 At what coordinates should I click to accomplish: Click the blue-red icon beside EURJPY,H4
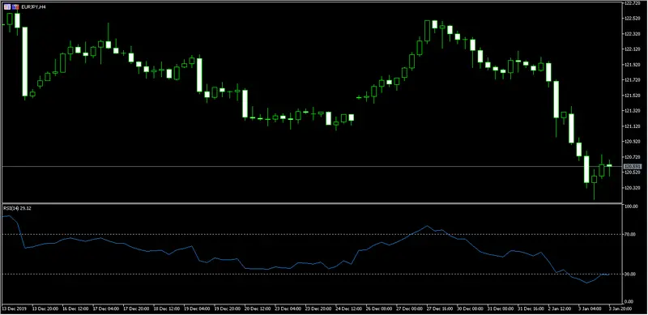point(15,7)
